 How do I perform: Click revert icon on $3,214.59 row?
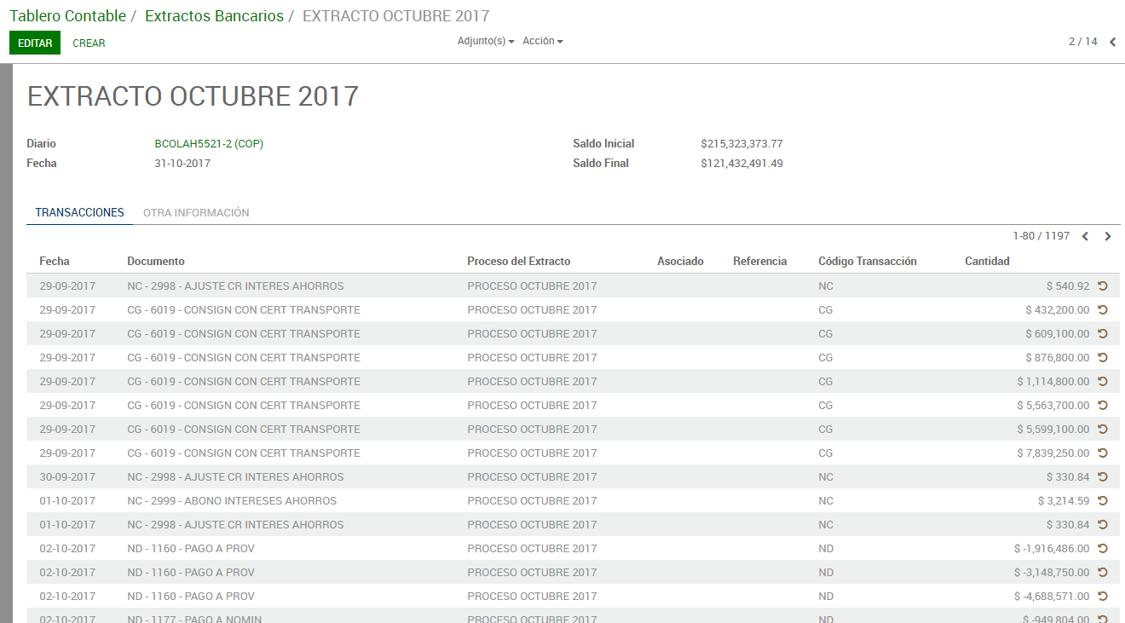click(x=1102, y=501)
